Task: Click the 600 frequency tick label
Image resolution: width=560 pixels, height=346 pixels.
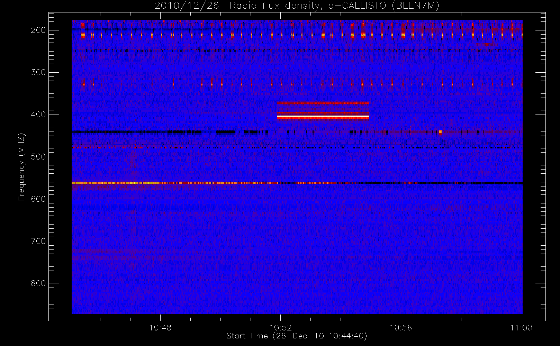Action: point(38,199)
